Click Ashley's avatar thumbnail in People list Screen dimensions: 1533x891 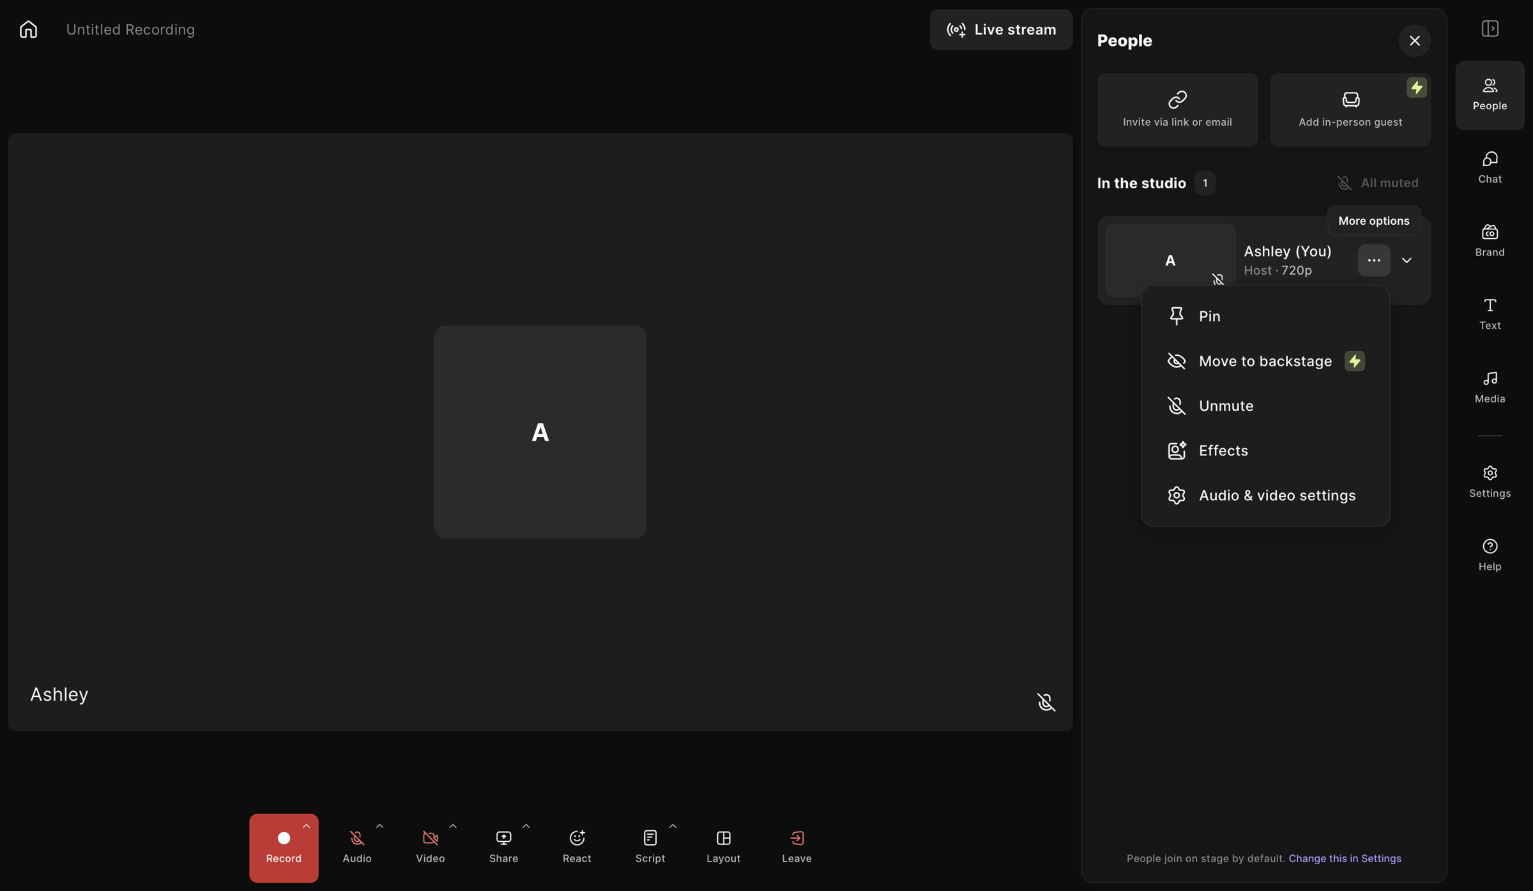tap(1170, 261)
